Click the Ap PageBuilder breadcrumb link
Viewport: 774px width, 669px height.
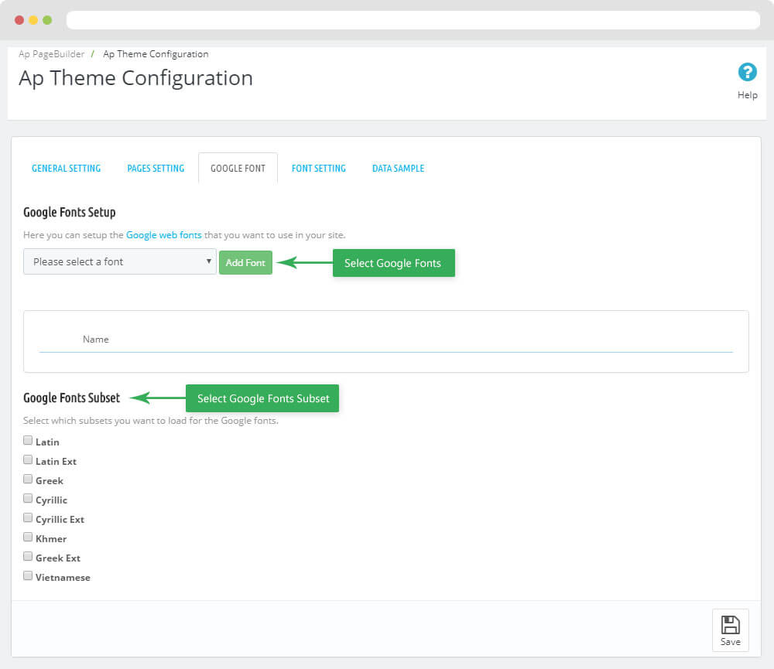point(51,54)
